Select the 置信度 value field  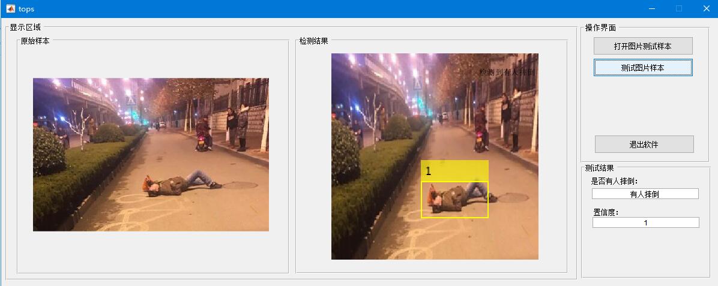tap(645, 222)
